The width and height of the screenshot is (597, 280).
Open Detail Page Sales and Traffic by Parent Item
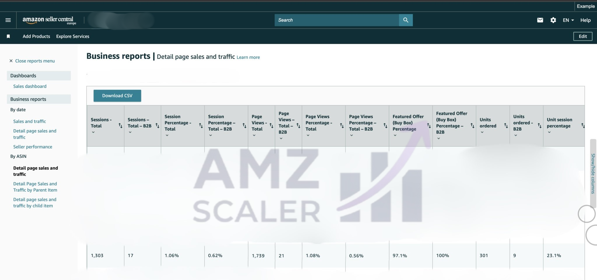[x=35, y=187]
